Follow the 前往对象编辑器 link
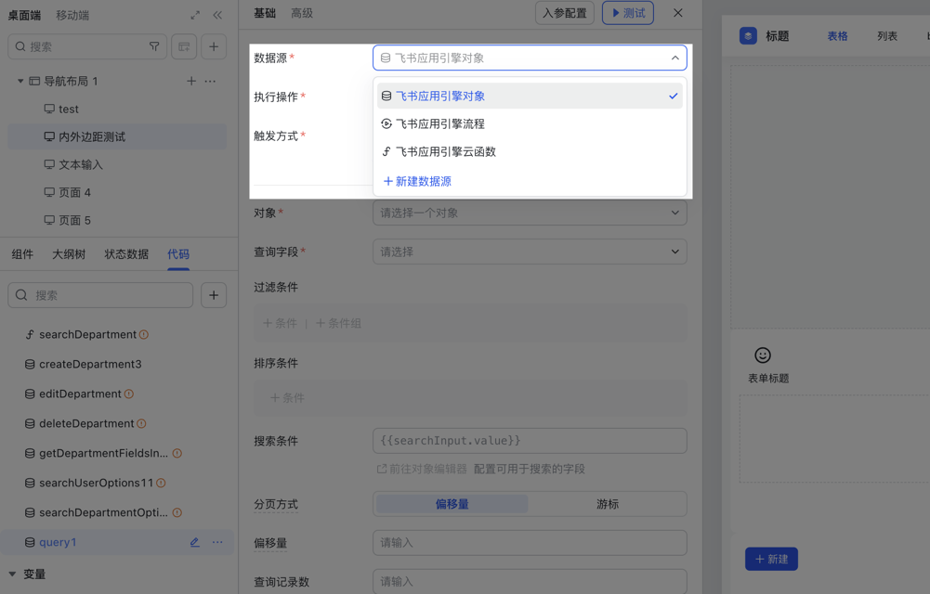930x594 pixels. tap(428, 469)
